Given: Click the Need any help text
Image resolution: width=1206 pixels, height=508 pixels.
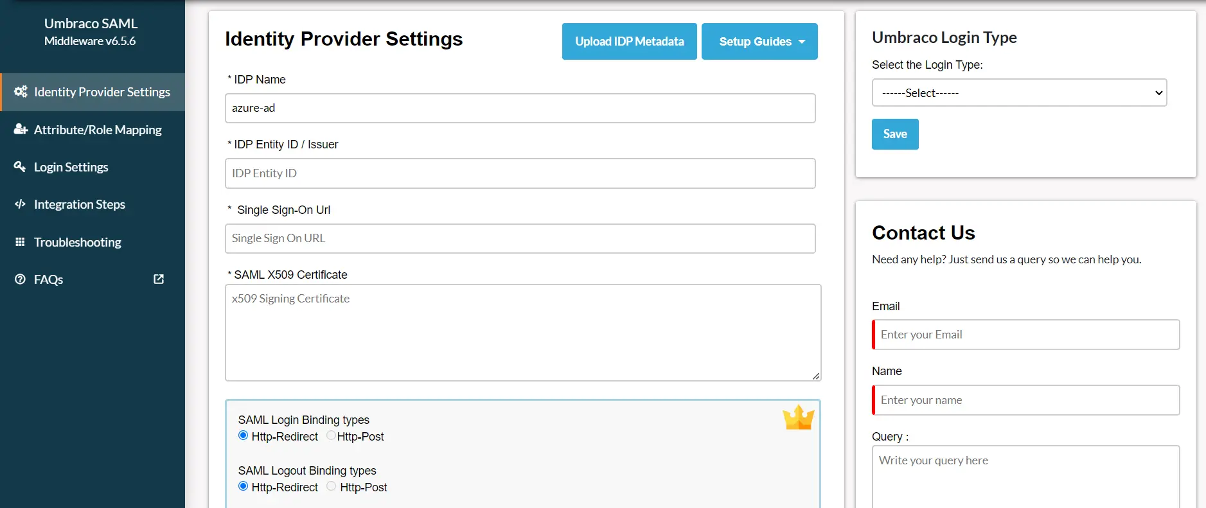Looking at the screenshot, I should pos(1007,259).
